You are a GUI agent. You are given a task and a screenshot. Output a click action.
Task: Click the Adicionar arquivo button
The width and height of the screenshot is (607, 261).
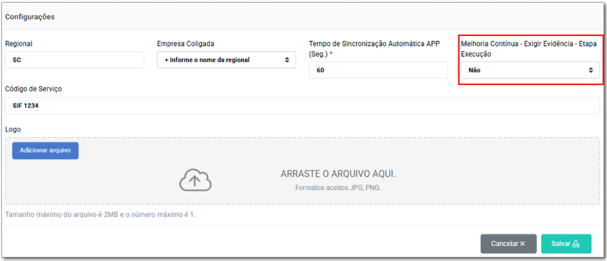[x=45, y=151]
